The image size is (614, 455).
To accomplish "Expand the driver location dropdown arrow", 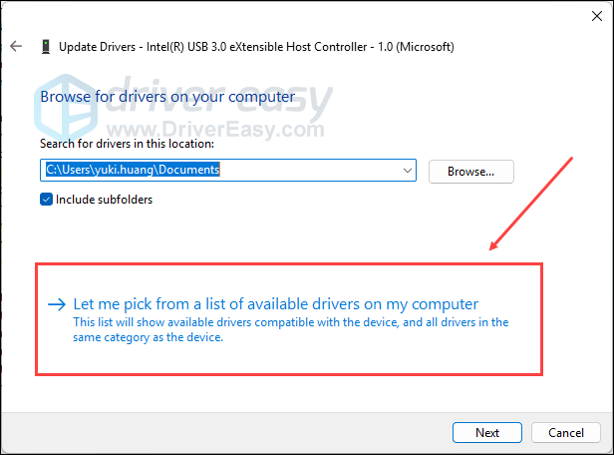I will tap(407, 171).
